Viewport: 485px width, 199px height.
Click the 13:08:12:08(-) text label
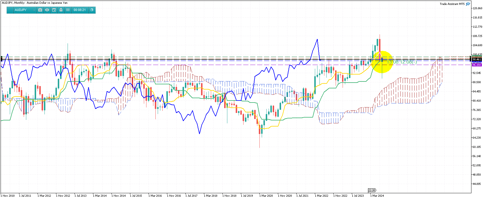(x=402, y=62)
